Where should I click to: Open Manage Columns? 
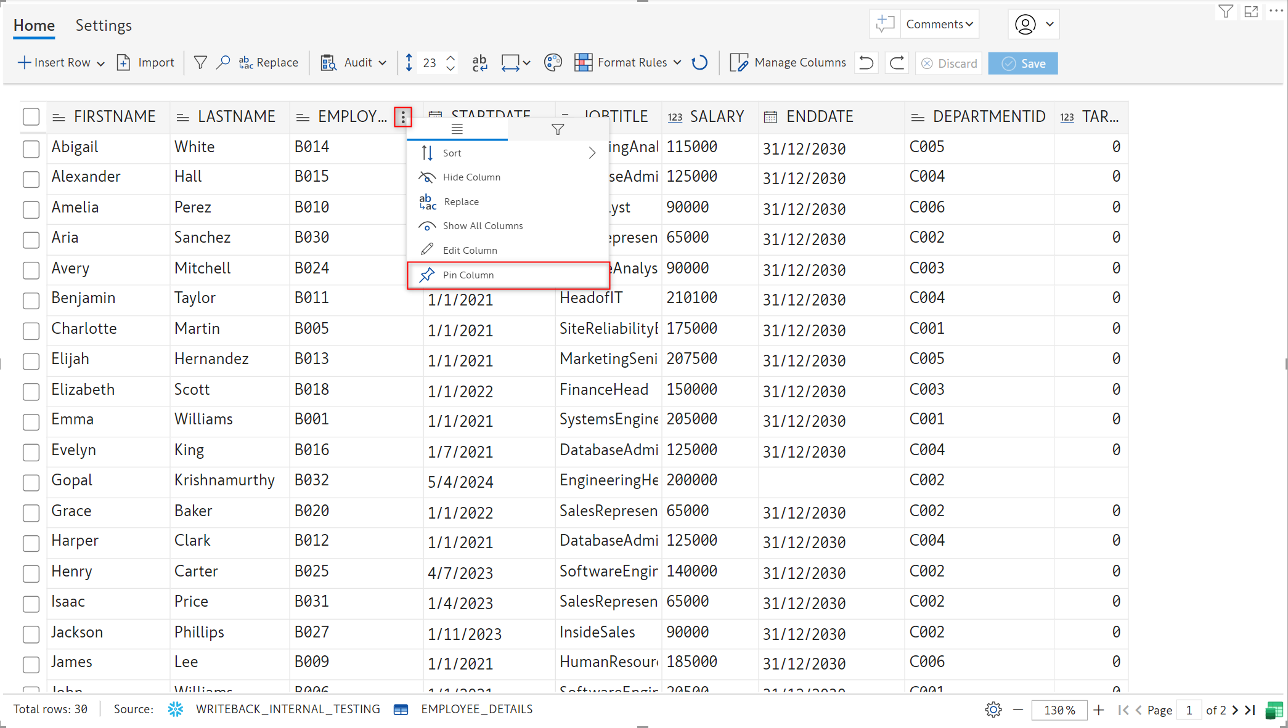(788, 63)
